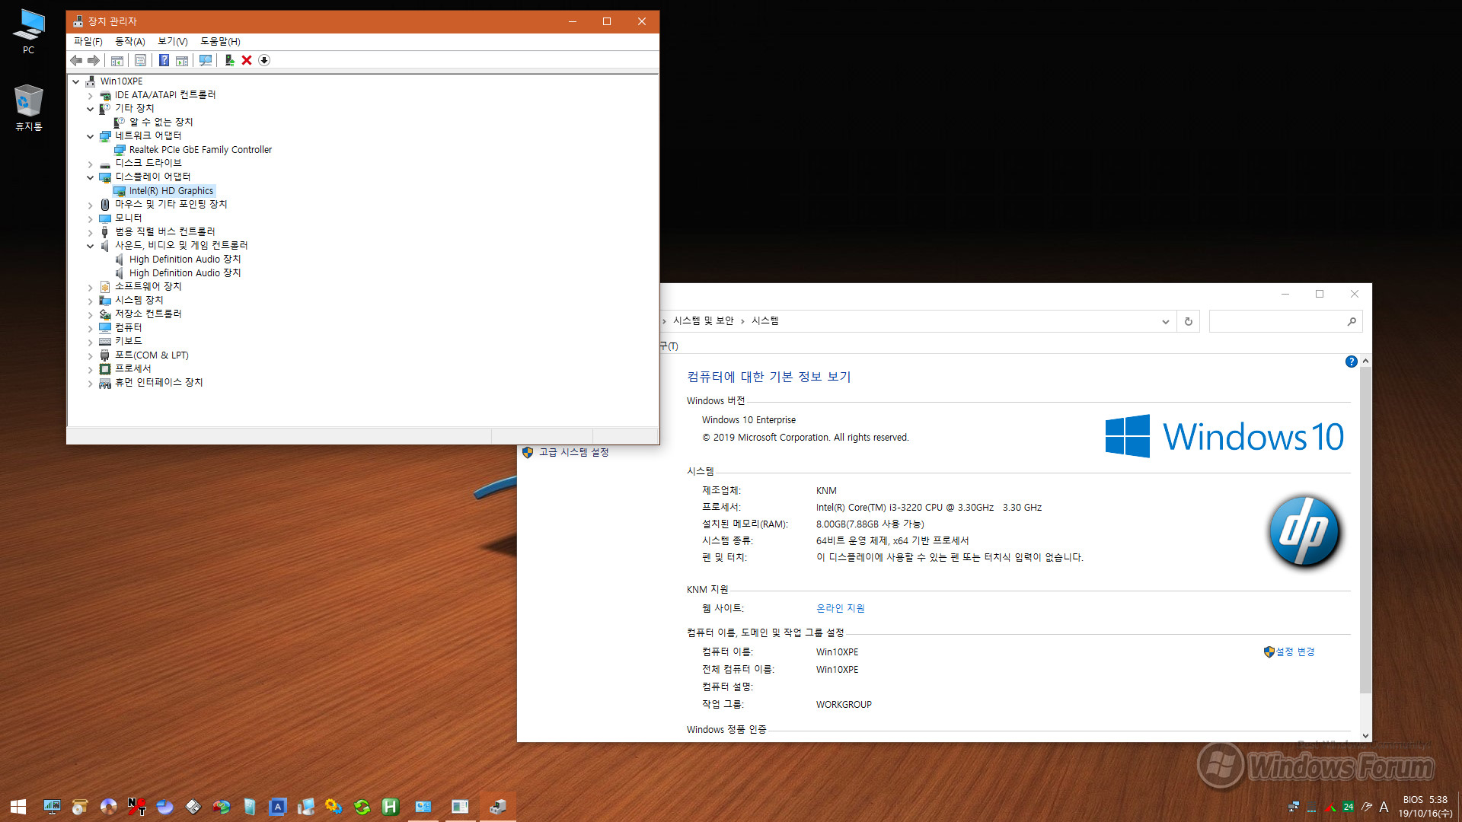The image size is (1462, 822).
Task: Open the Properties toolbar icon in Device Manager
Action: (140, 60)
